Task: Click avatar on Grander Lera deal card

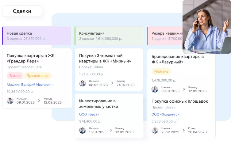Action: point(10,100)
